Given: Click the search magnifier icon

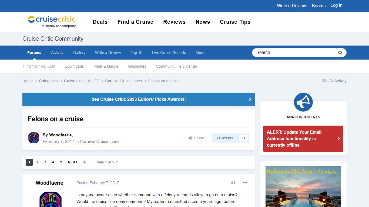Looking at the screenshot, I should [x=340, y=53].
